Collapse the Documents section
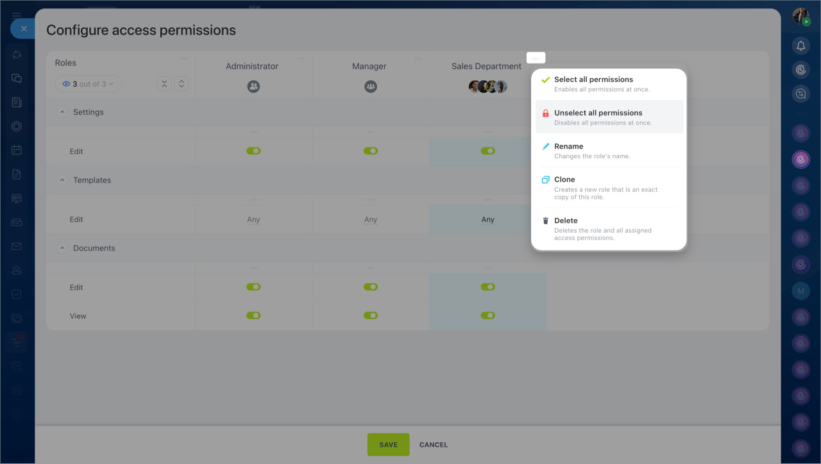821x464 pixels. click(62, 248)
